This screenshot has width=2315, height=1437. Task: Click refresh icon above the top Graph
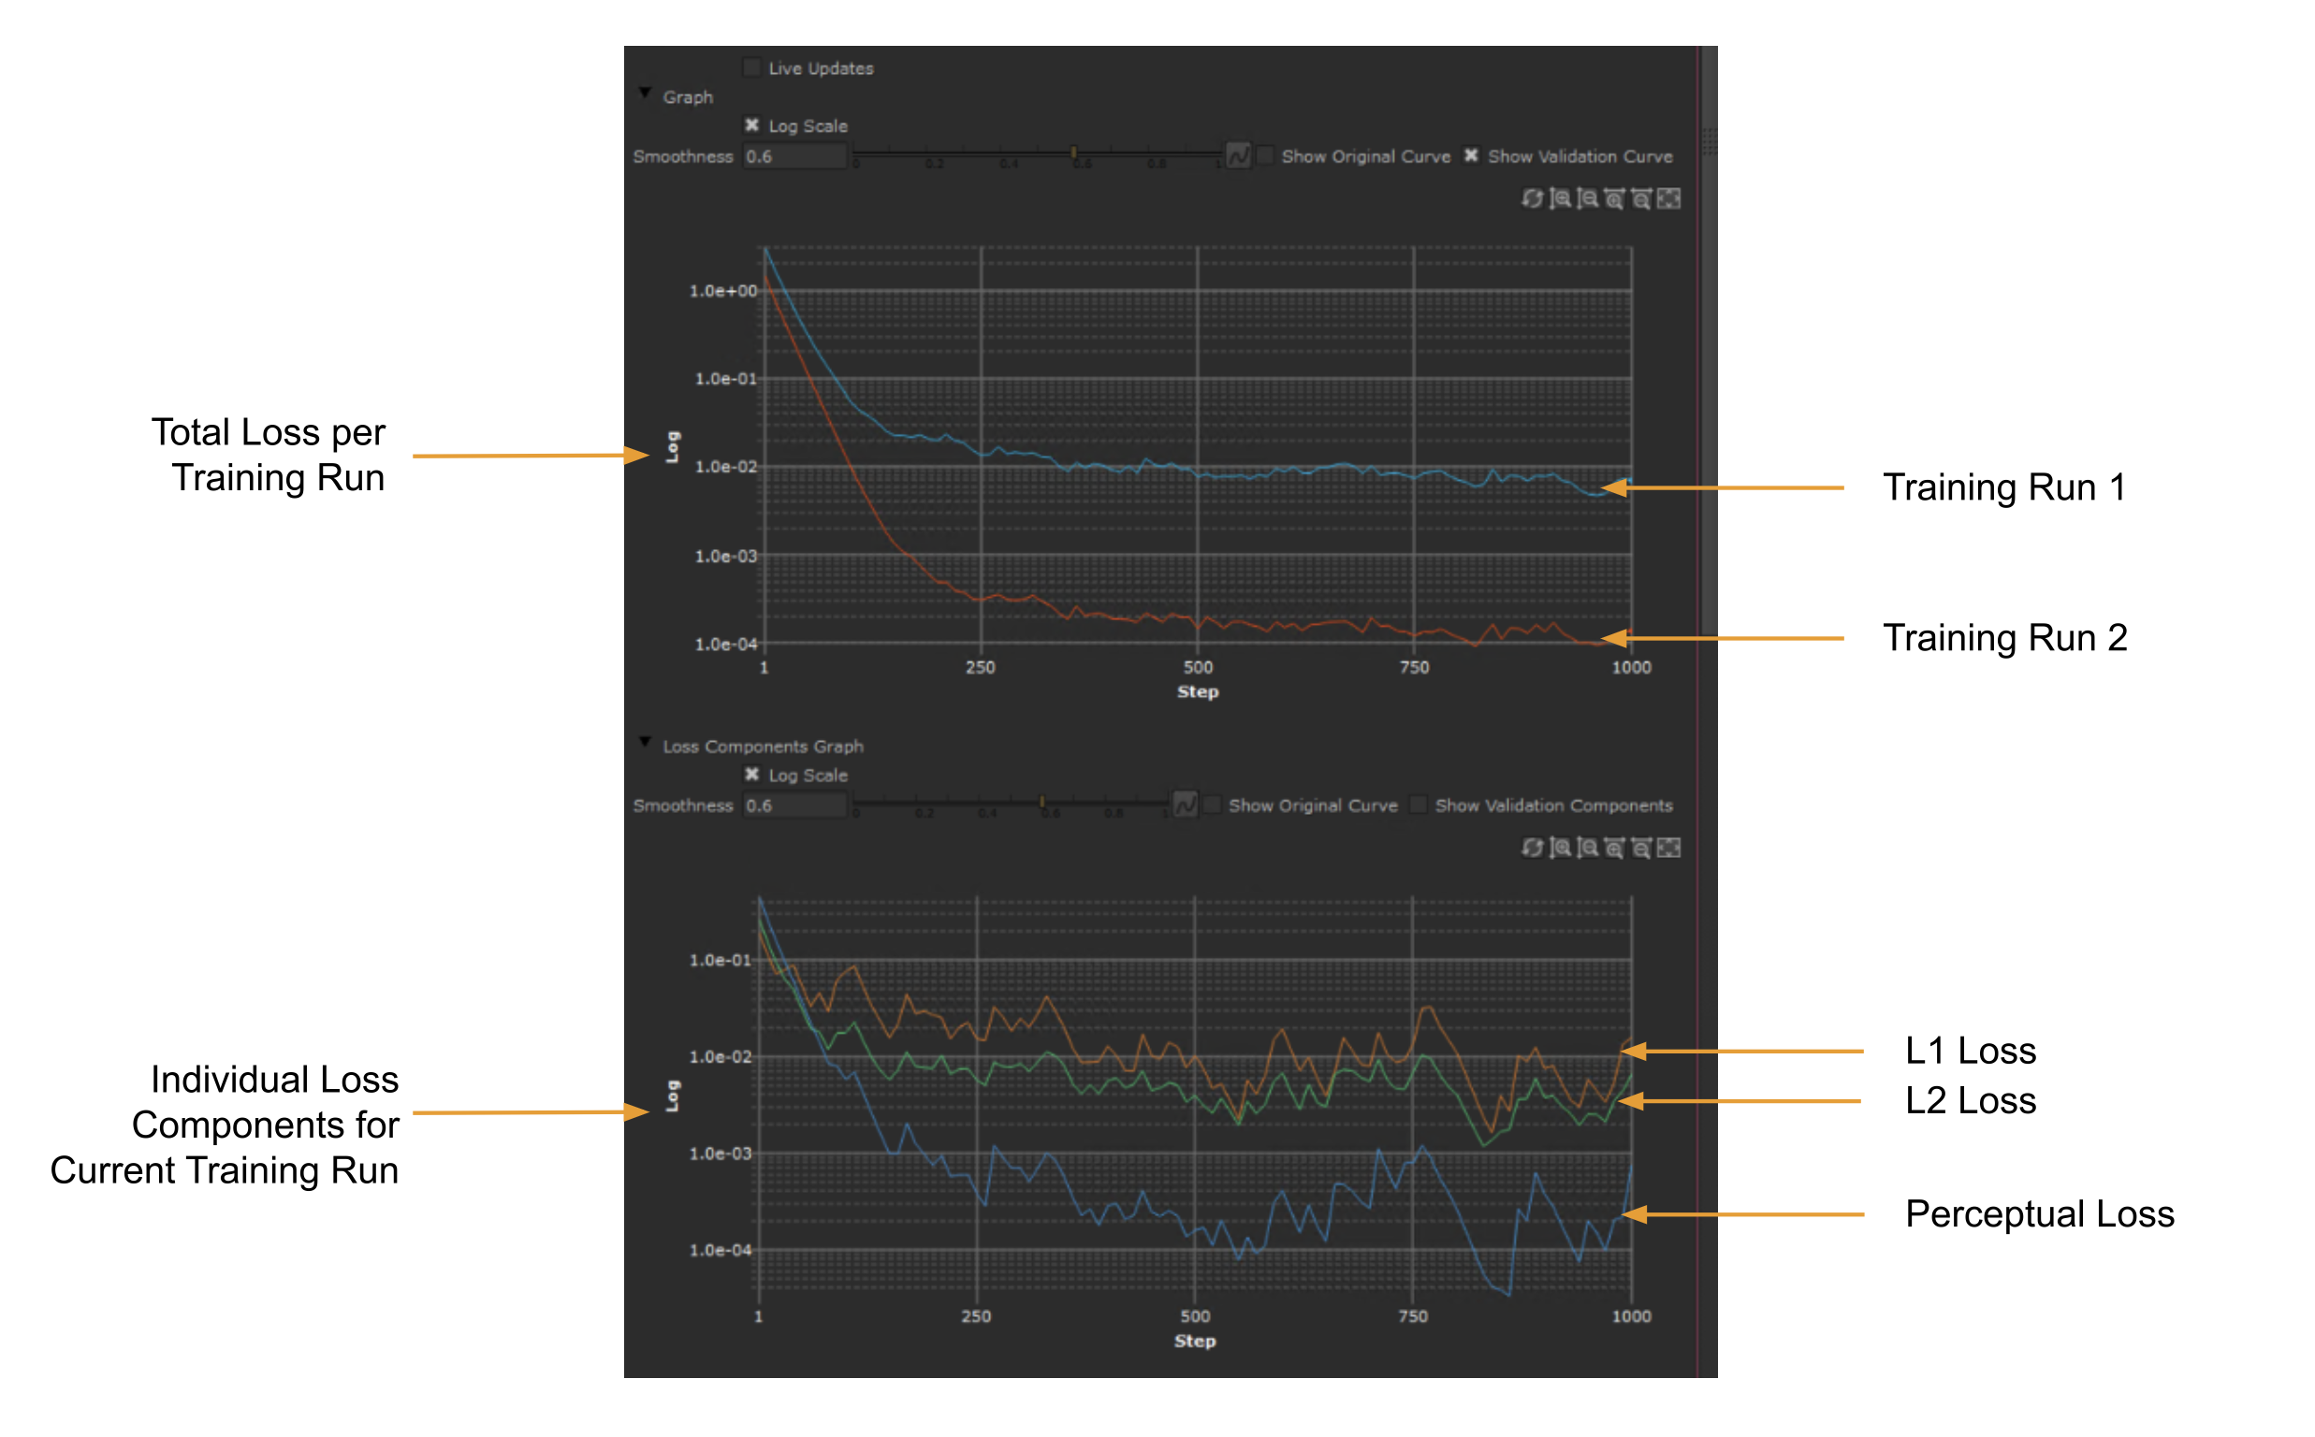click(1531, 198)
